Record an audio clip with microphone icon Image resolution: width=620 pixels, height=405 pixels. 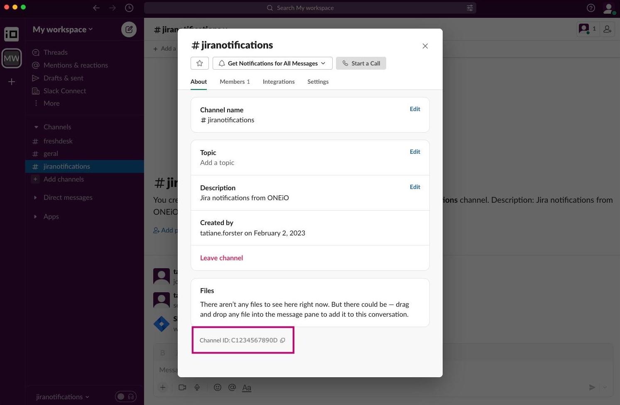click(x=197, y=387)
